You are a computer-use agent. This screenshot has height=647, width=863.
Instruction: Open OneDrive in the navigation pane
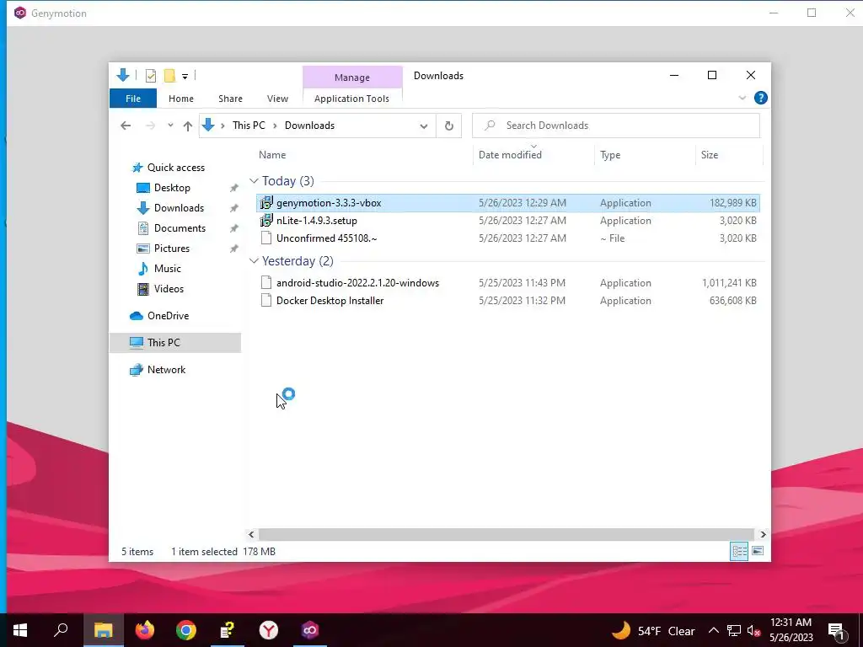pos(168,316)
